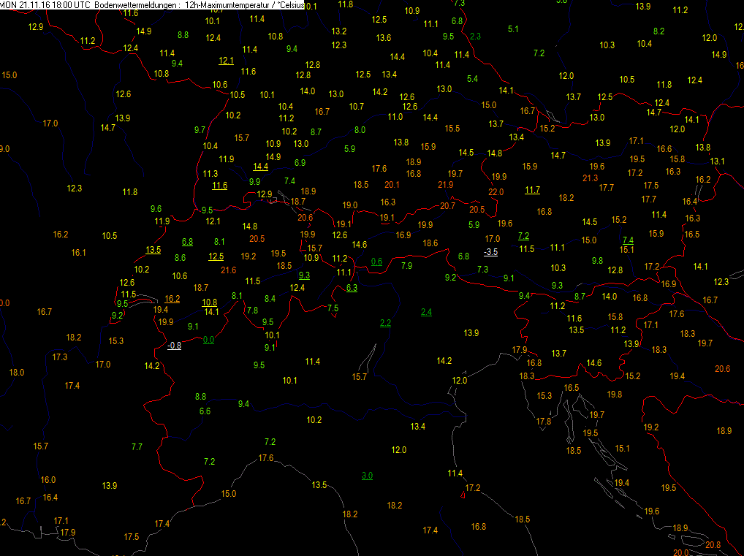The width and height of the screenshot is (744, 556).
Task: Click the yellow 11.3 reading
Action: tap(210, 174)
